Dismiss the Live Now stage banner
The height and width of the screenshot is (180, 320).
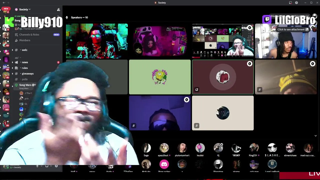point(58,16)
